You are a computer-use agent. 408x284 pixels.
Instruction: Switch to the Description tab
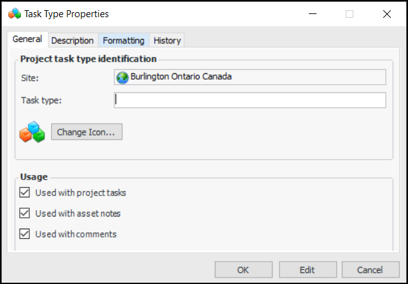click(x=72, y=40)
